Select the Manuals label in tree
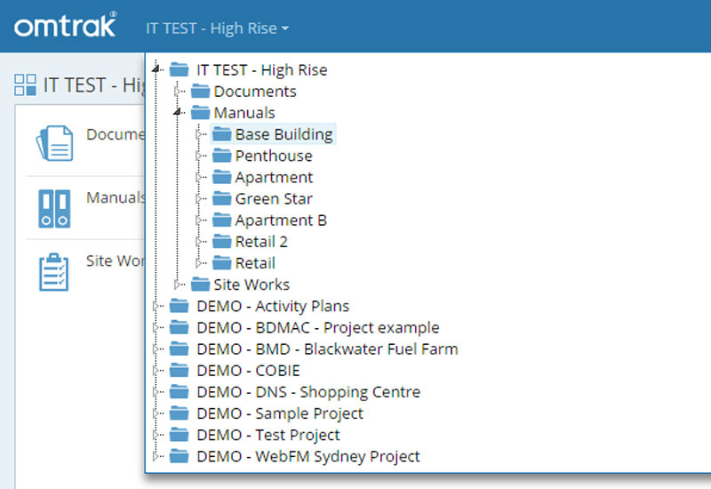The image size is (711, 489). click(x=244, y=113)
